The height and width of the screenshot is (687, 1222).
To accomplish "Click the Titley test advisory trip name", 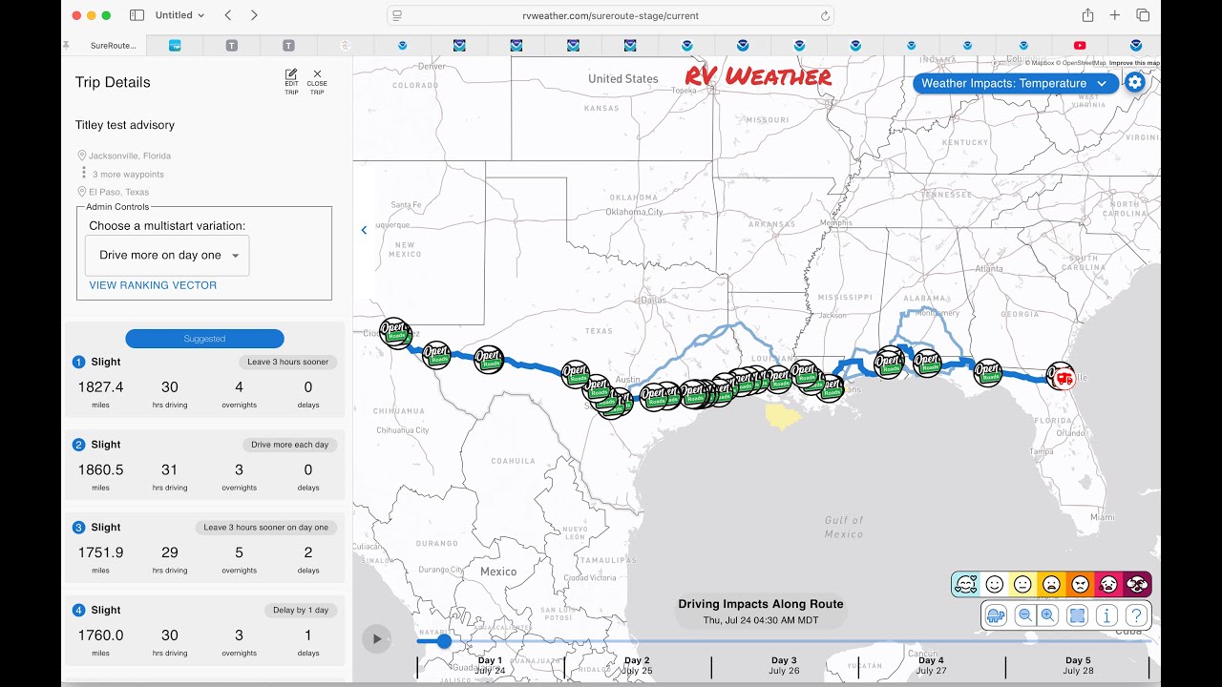I will [125, 125].
